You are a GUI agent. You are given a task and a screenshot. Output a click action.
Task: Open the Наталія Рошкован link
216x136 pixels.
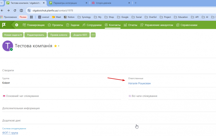point(139,83)
